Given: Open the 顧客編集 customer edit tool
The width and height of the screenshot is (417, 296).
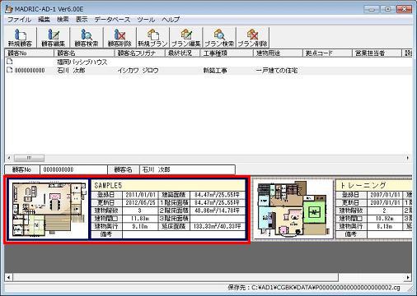Looking at the screenshot, I should [54, 38].
